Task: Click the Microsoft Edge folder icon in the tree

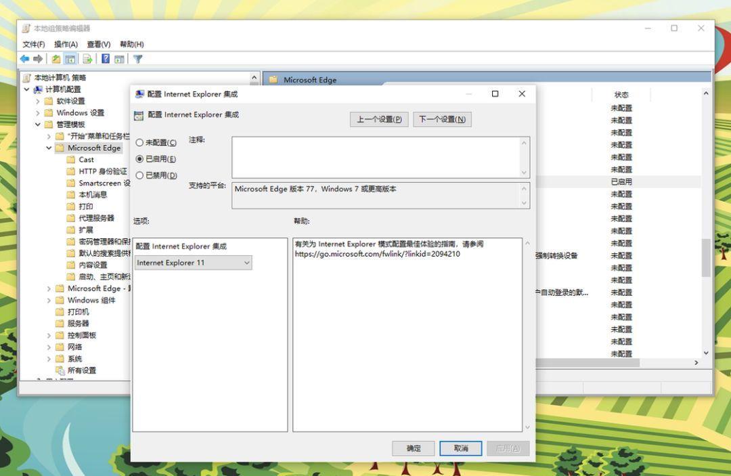Action: click(x=60, y=148)
